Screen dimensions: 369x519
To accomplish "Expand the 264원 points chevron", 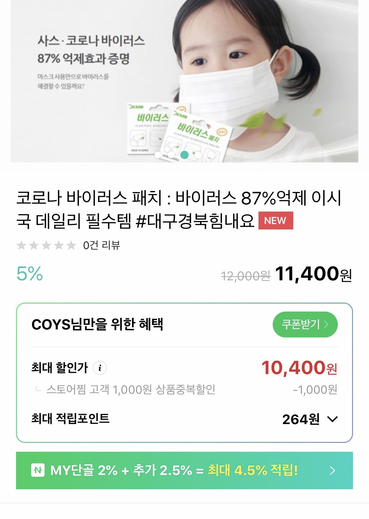I will coord(332,419).
